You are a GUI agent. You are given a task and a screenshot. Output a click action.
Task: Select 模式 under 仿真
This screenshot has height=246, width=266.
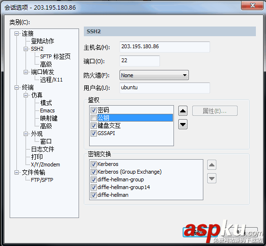(46, 103)
